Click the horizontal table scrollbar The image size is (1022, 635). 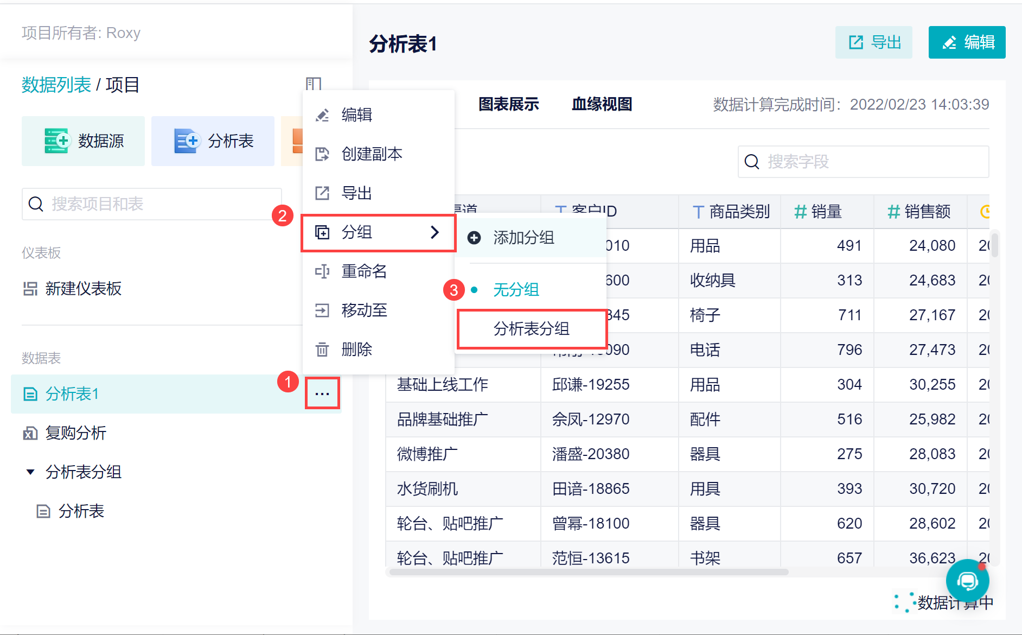(x=589, y=572)
